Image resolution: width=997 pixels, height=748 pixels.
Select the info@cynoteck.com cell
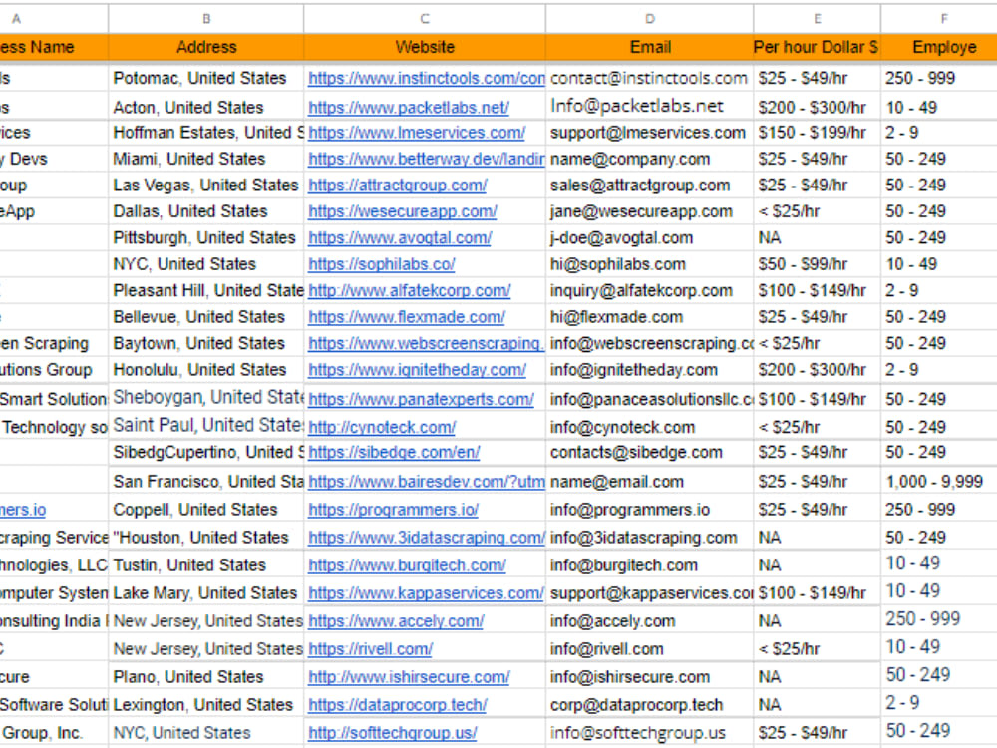tap(650, 428)
